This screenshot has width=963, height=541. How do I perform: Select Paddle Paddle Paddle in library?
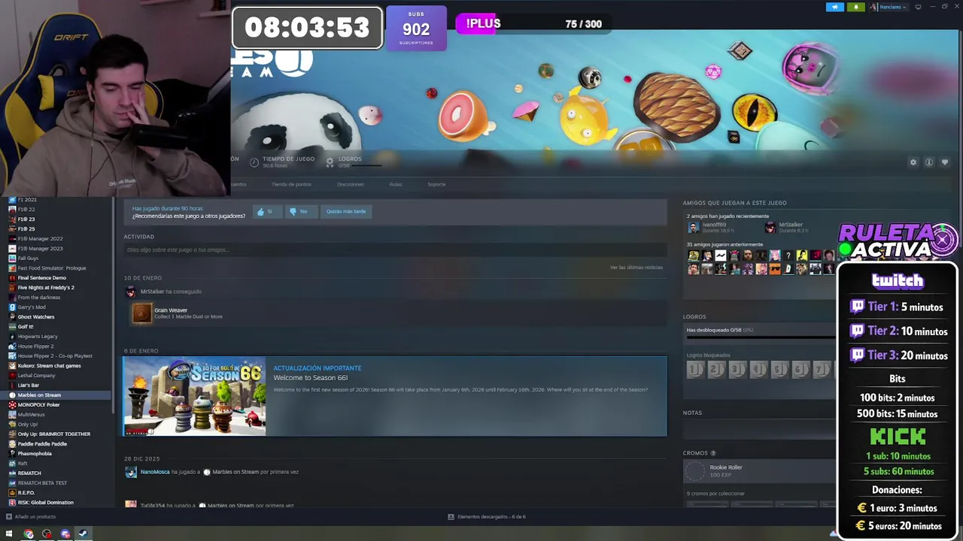pyautogui.click(x=42, y=444)
